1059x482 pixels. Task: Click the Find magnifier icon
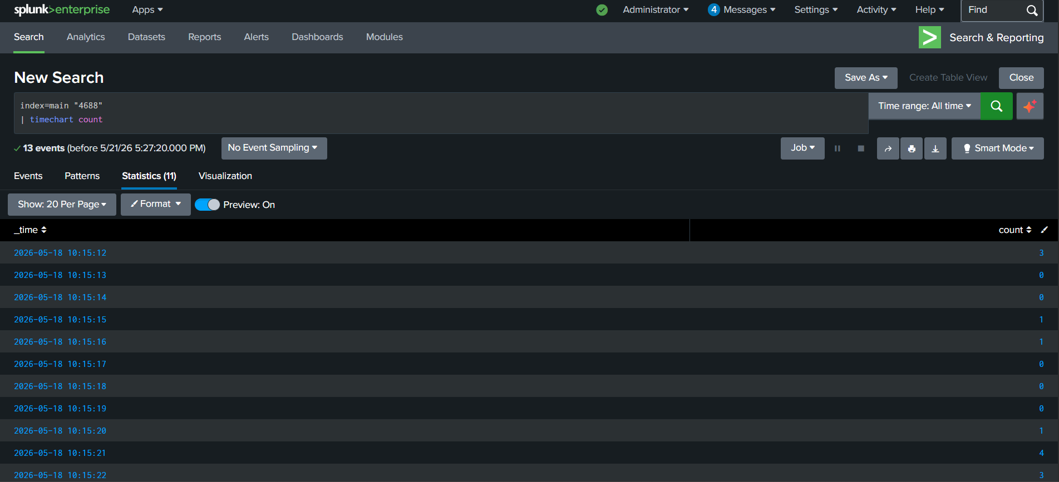click(x=1032, y=11)
